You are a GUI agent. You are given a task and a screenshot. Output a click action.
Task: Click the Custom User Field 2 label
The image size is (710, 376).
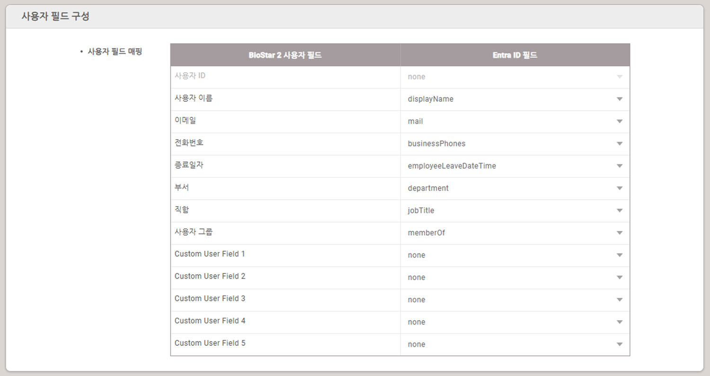click(x=210, y=276)
